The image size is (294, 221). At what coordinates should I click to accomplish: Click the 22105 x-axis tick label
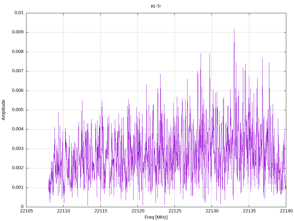[26, 211]
